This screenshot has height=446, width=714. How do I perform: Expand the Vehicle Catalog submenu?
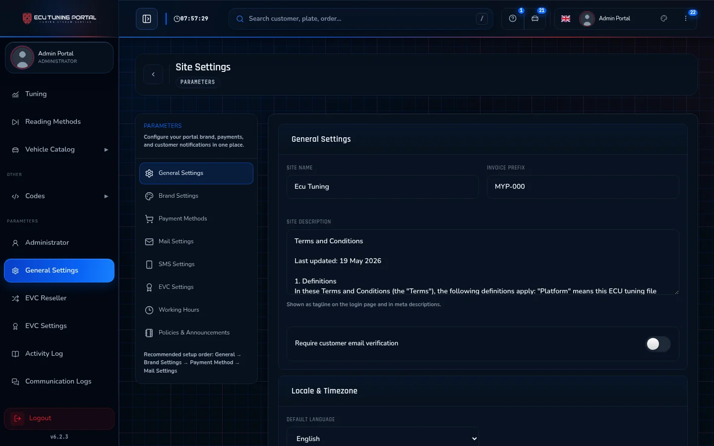pos(106,150)
